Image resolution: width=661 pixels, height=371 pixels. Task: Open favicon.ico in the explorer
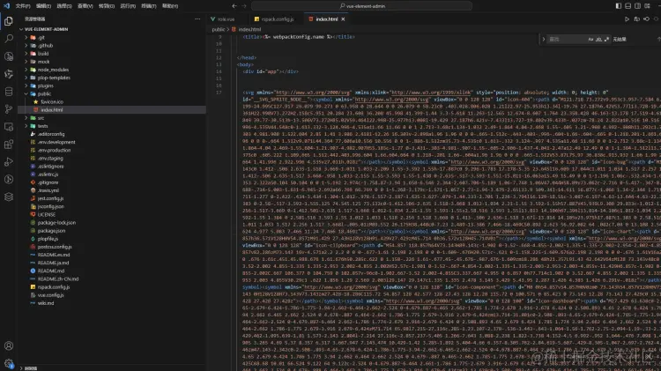point(112,101)
